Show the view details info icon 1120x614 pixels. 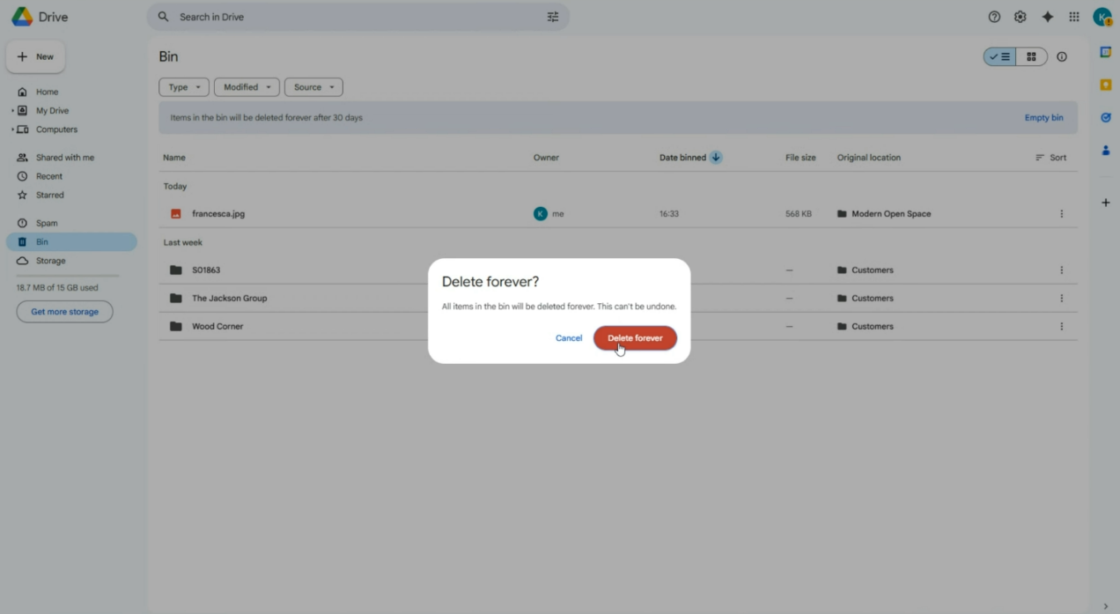point(1061,57)
